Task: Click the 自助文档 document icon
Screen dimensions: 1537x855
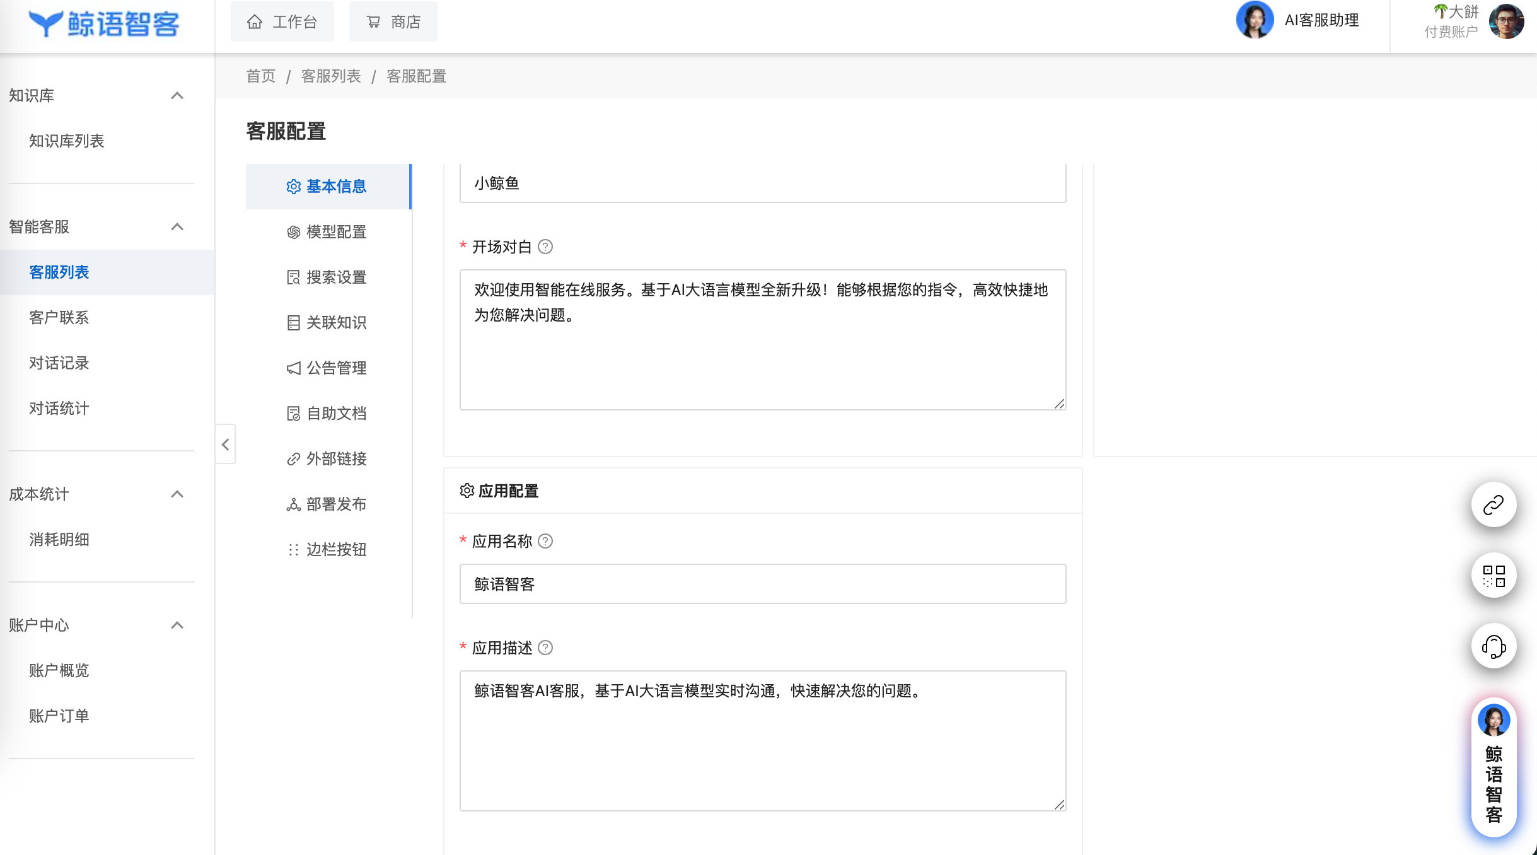Action: pos(293,414)
